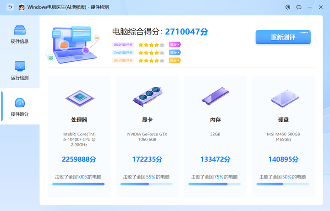Image resolution: width=330 pixels, height=211 pixels.
Task: Click the graphics card 55% progress bar
Action: [147, 184]
